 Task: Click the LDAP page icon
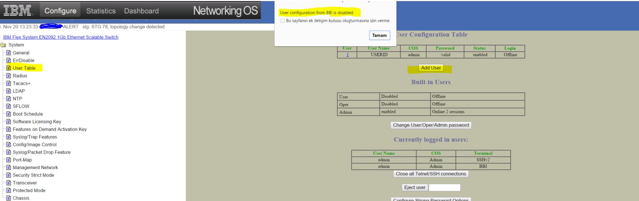9,91
